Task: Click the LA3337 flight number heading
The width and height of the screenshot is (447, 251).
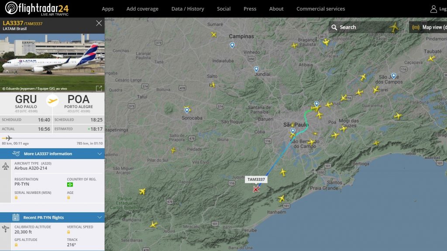Action: coord(13,23)
